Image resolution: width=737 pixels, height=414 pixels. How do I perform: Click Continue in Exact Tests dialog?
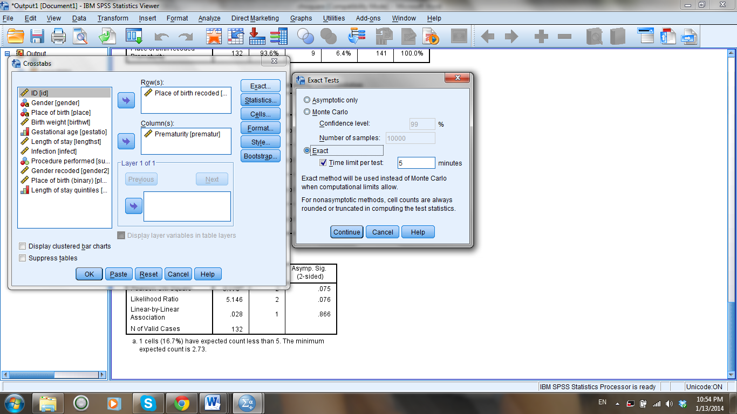[x=346, y=232]
